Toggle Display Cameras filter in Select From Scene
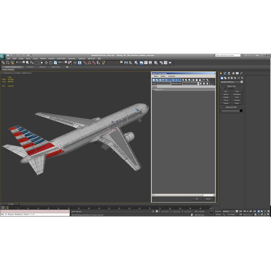The height and width of the screenshot is (271, 271). pyautogui.click(x=163, y=80)
